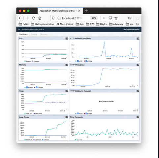
Task: Toggle HTTP checkbox in Incoming Requests legend
Action: (x=78, y=61)
